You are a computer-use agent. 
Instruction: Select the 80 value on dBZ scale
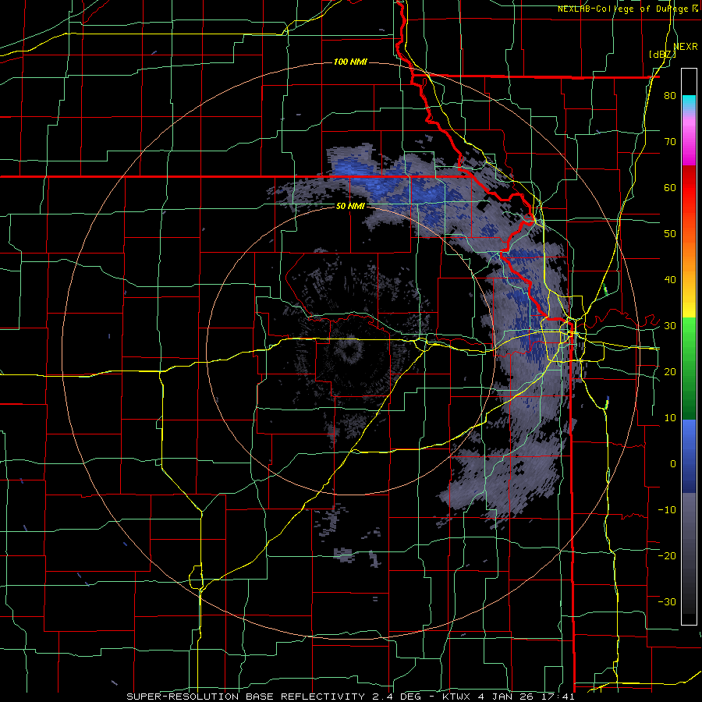coord(670,96)
